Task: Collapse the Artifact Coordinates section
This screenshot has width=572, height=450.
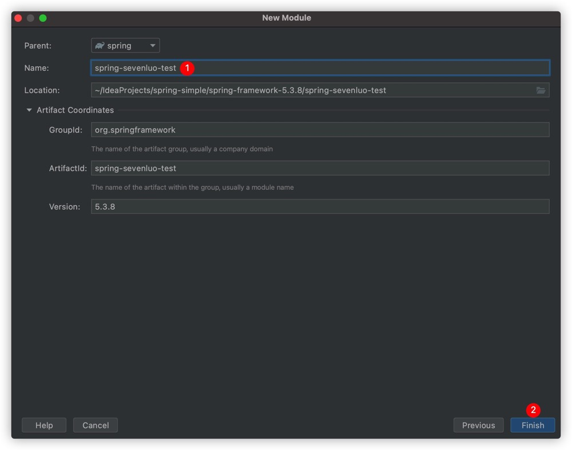Action: 29,110
